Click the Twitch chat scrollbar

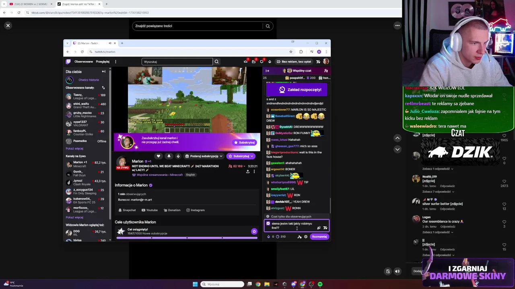coord(330,205)
